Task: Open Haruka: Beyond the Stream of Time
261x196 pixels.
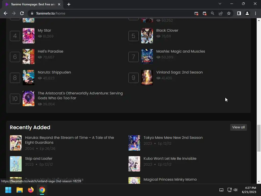Action: [69, 140]
